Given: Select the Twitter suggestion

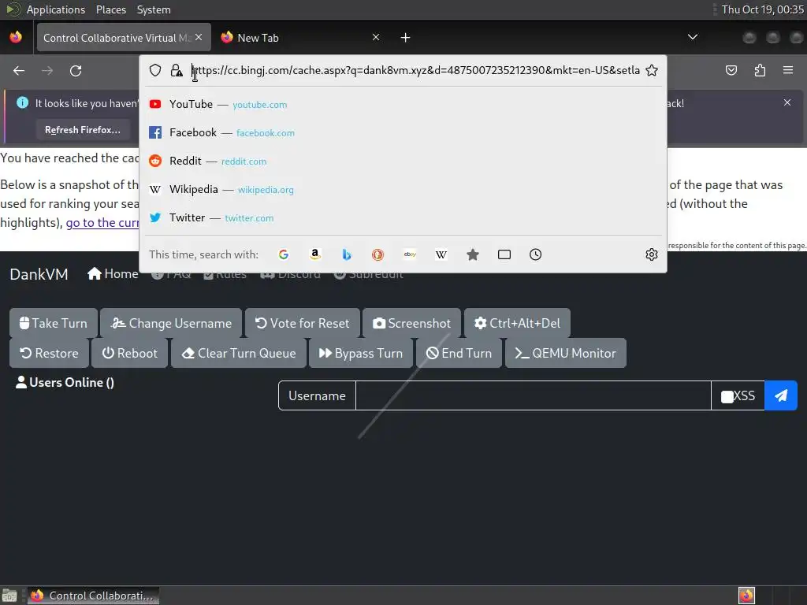Looking at the screenshot, I should [403, 217].
